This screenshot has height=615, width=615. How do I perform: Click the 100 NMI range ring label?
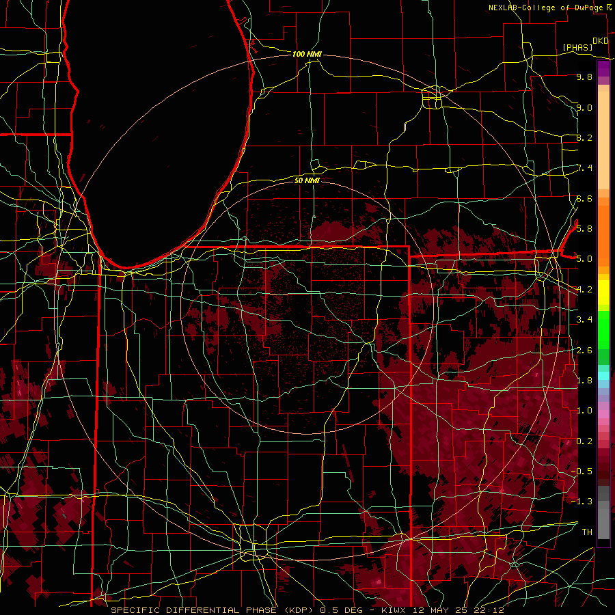[x=307, y=54]
